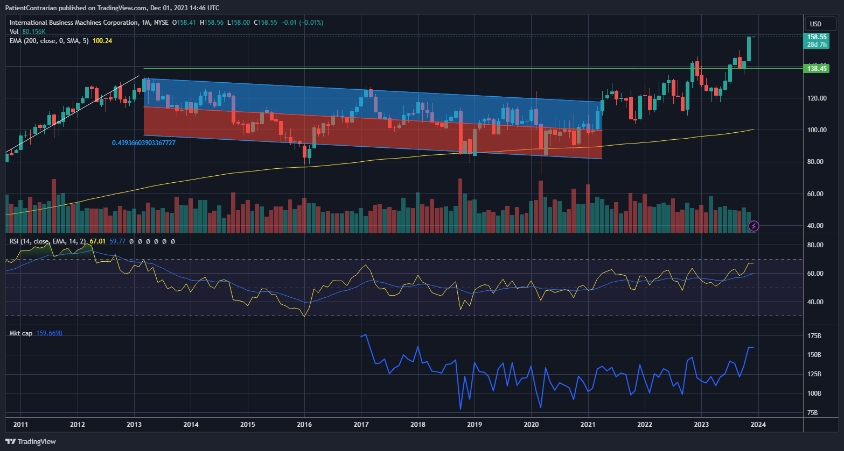This screenshot has height=451, width=844.
Task: Click the 150B market cap axis label
Action: [814, 355]
